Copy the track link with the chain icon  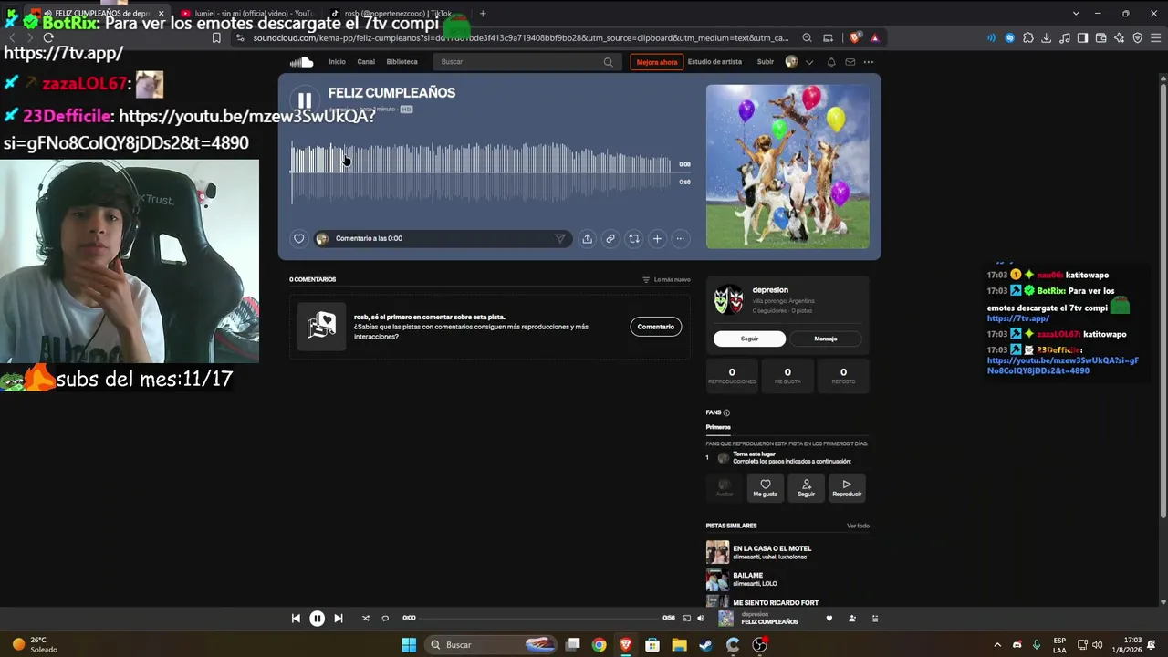[x=610, y=239]
